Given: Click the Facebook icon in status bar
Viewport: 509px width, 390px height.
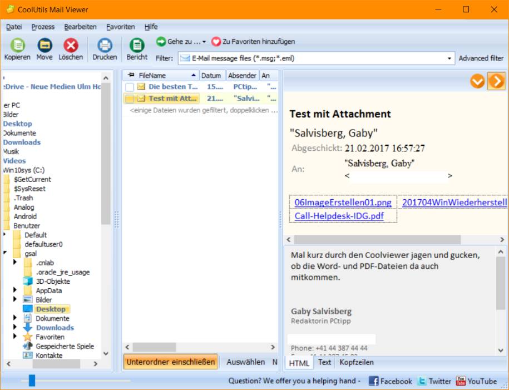Looking at the screenshot, I should pyautogui.click(x=374, y=381).
